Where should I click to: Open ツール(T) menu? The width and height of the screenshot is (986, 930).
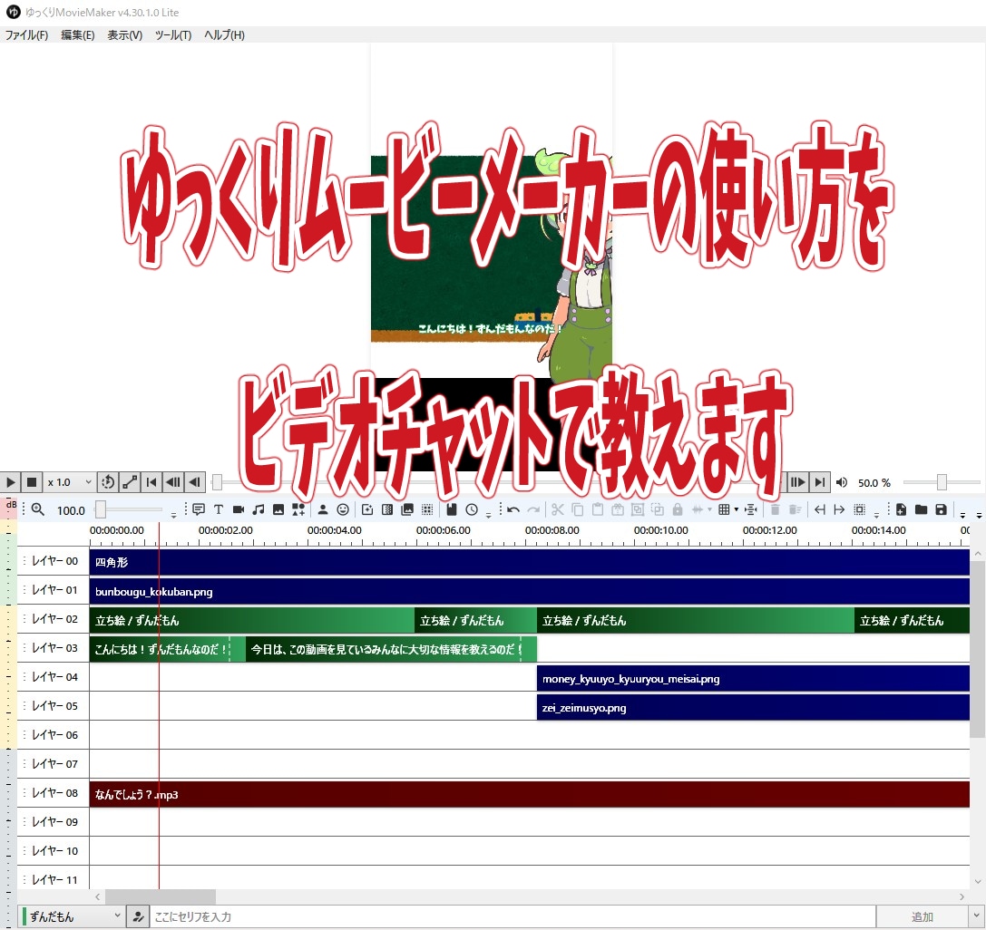pyautogui.click(x=173, y=35)
